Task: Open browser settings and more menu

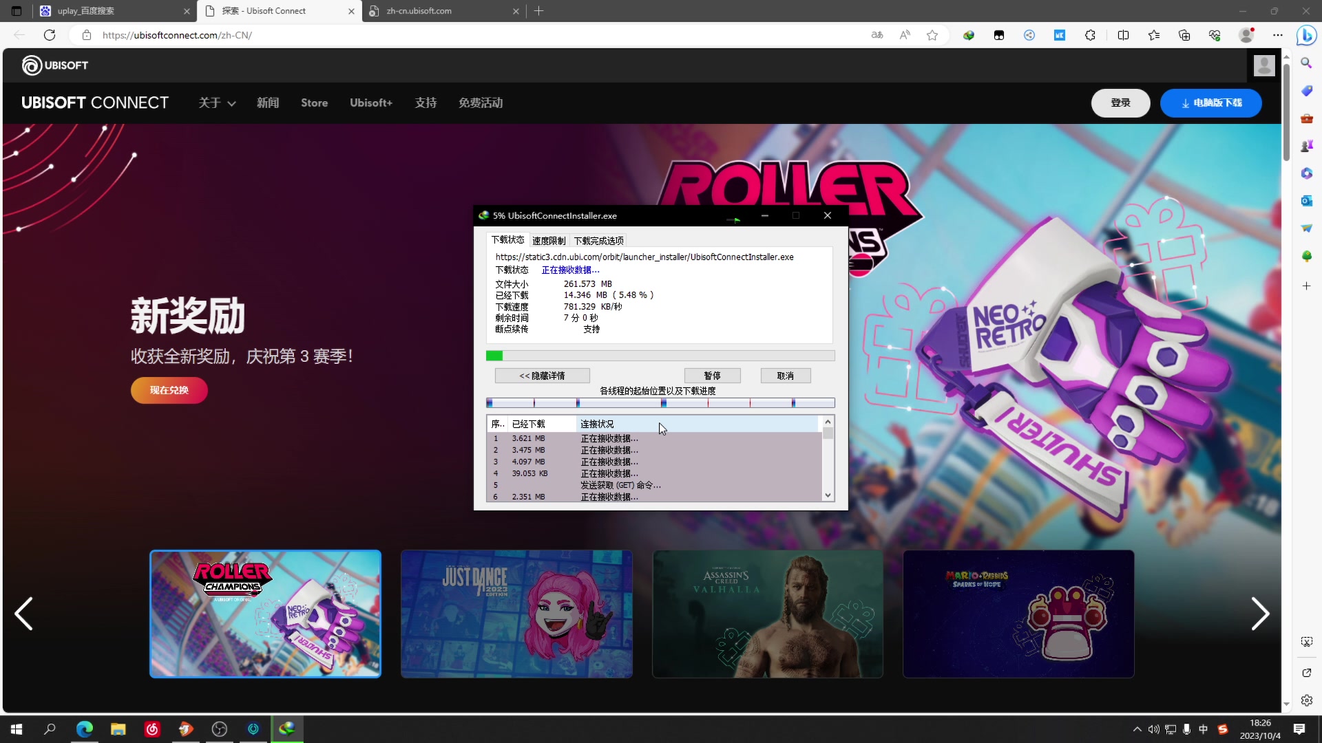Action: coord(1278,35)
